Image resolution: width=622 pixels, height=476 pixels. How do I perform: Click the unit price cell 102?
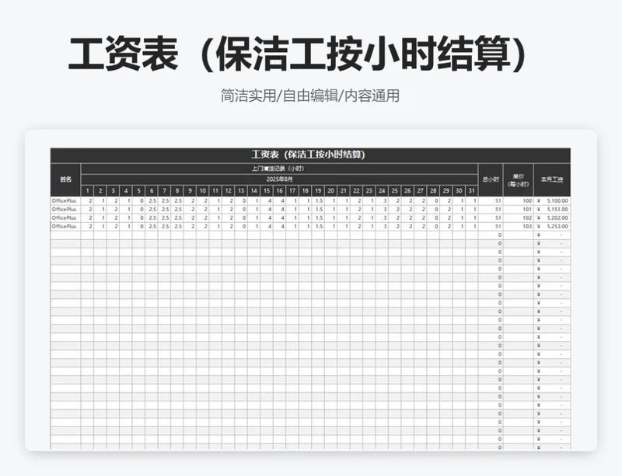[519, 218]
